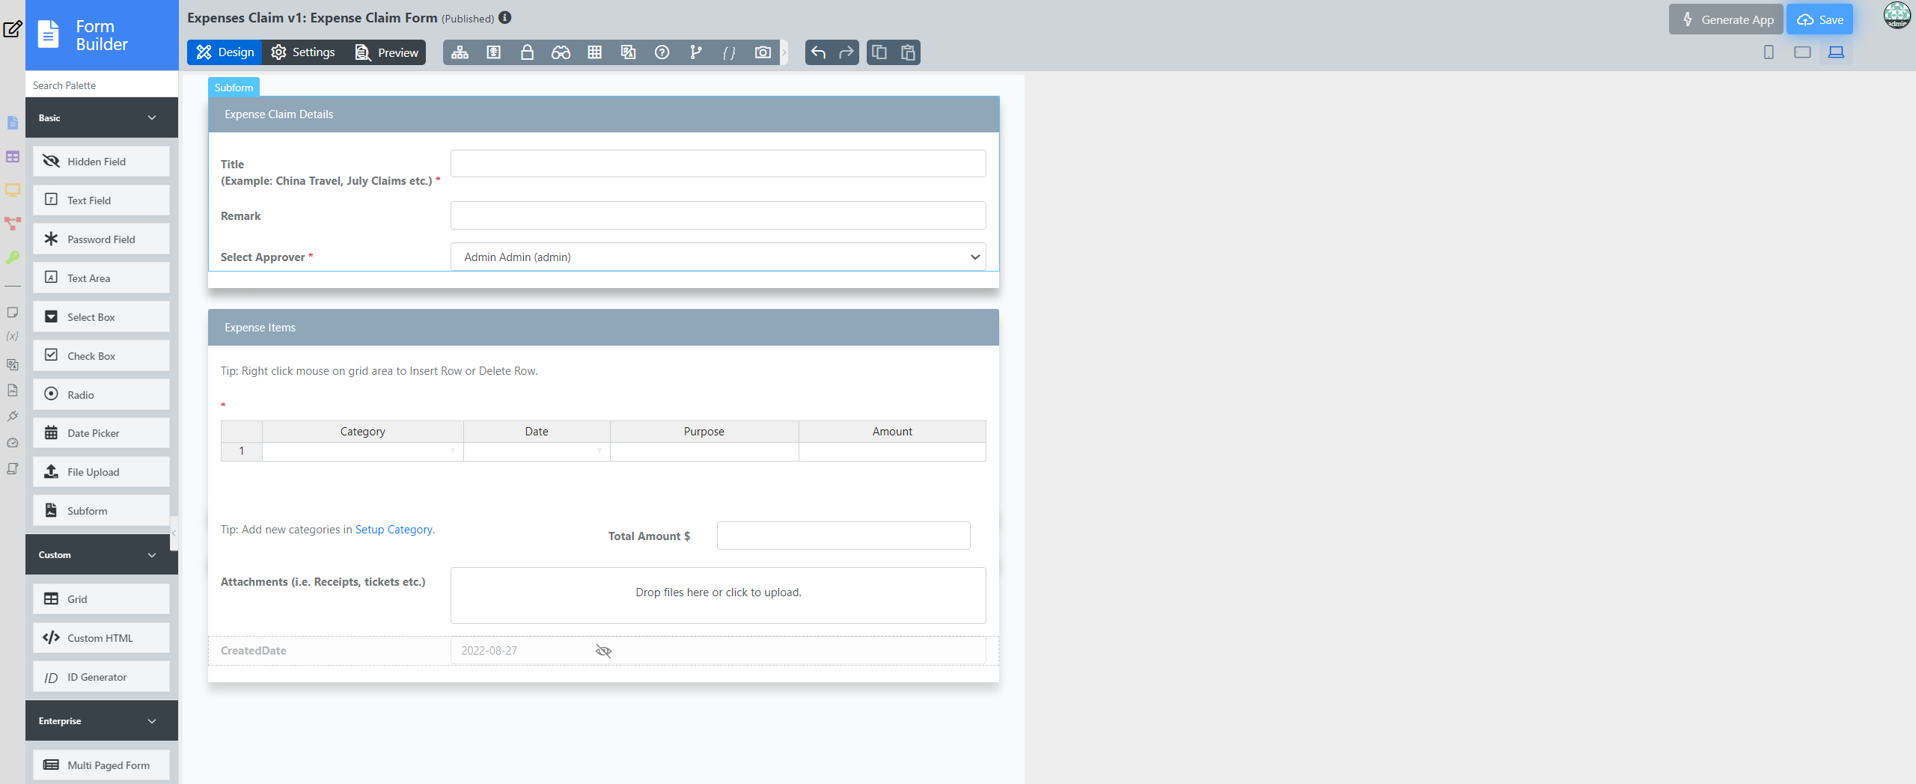Open the green key Permission icon in sidebar
This screenshot has width=1916, height=784.
(12, 257)
